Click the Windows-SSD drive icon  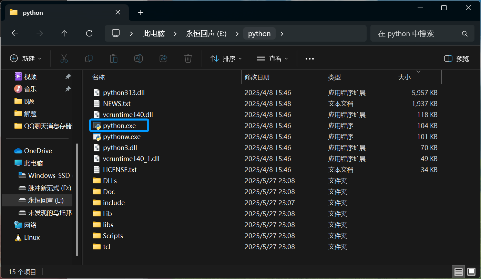(x=22, y=175)
